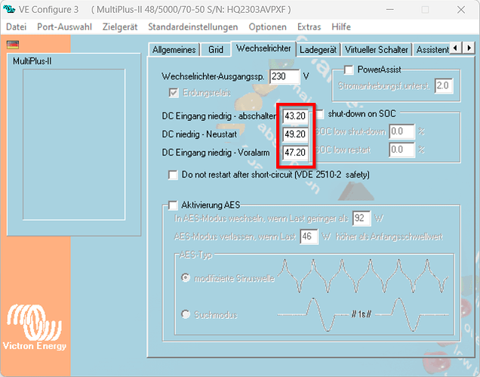Click the SOC low restart percentage field

402,150
